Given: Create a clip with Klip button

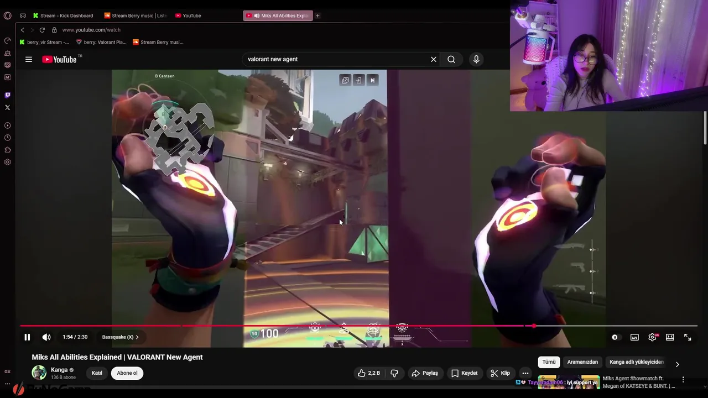Looking at the screenshot, I should [x=500, y=373].
